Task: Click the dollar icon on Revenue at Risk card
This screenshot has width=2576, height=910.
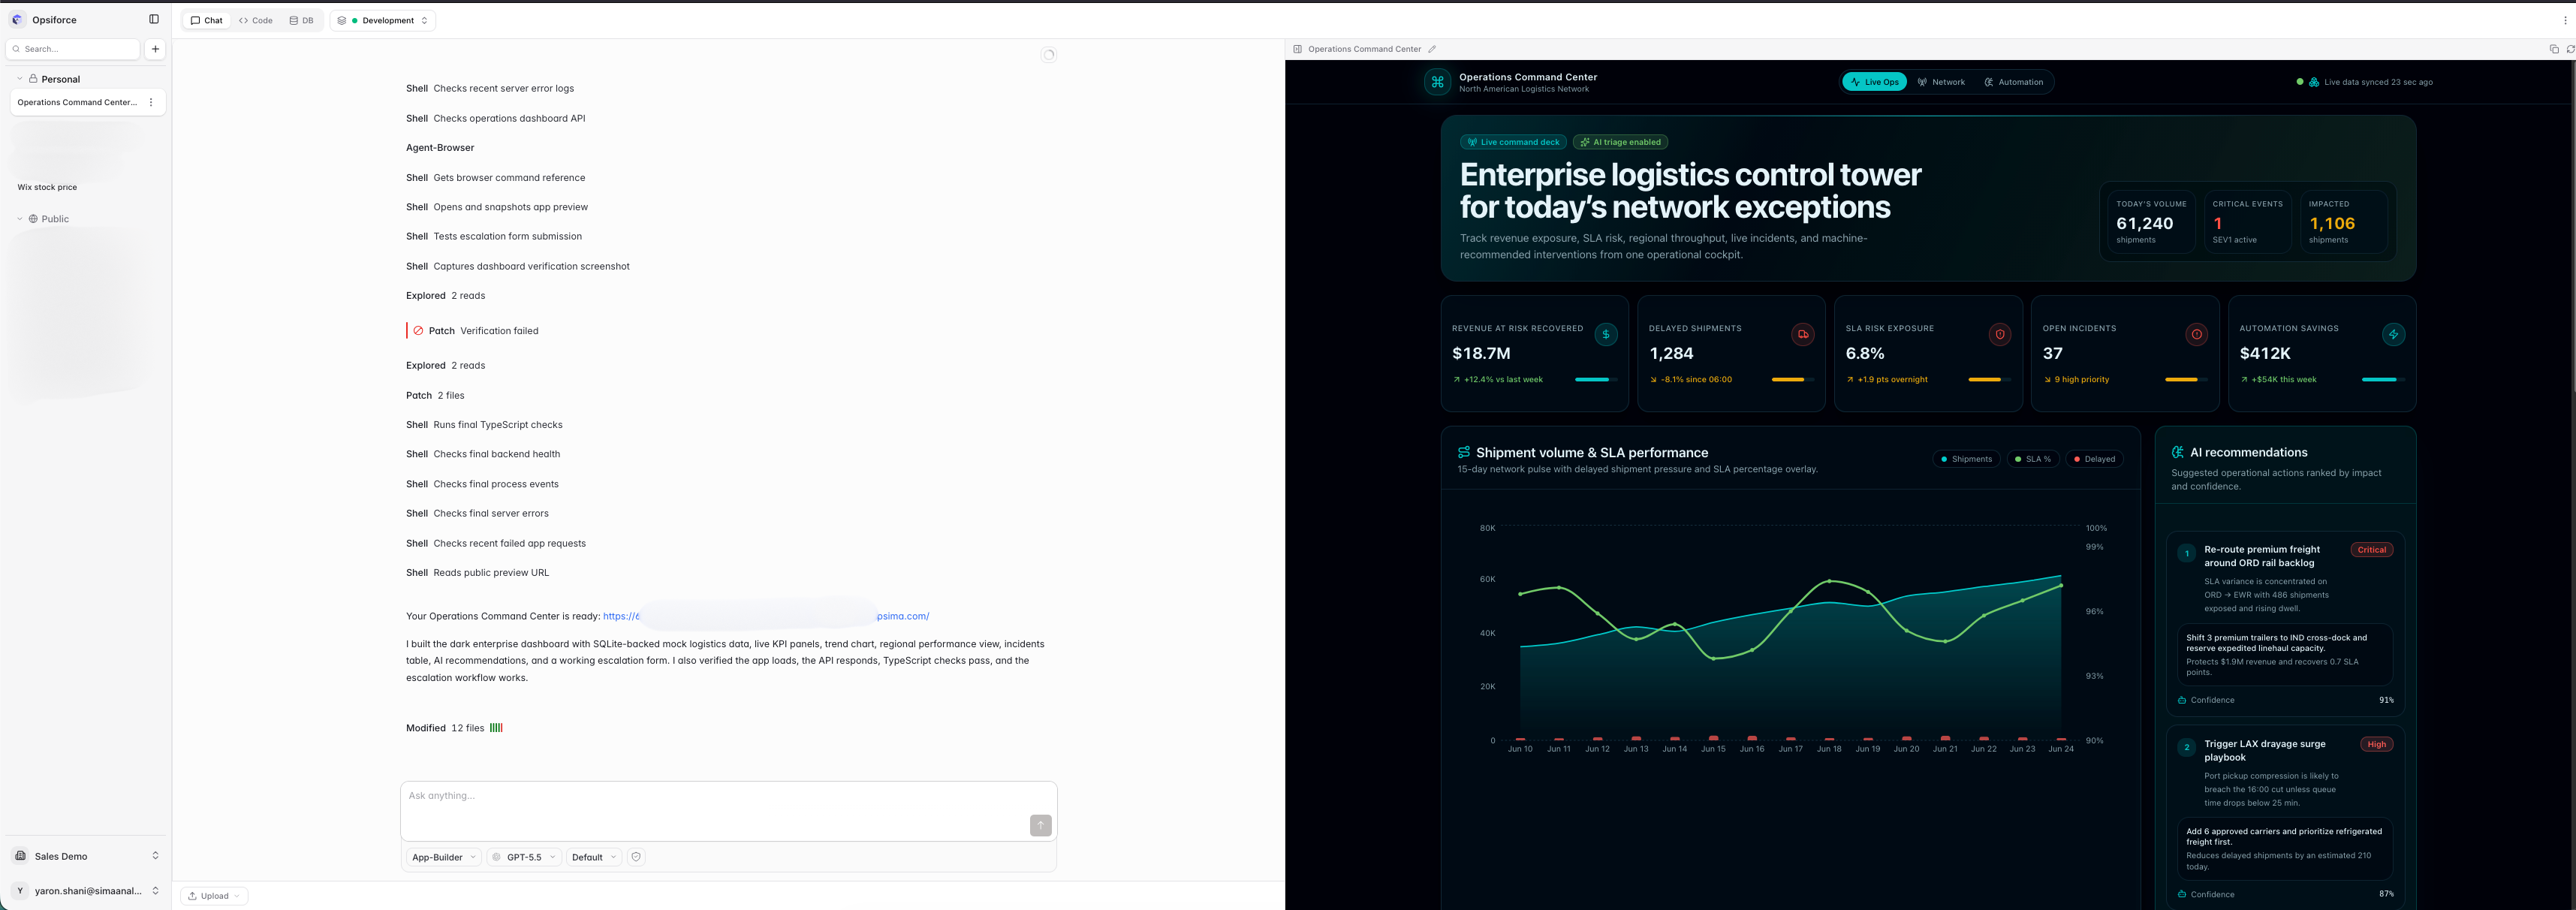Action: pos(1606,335)
